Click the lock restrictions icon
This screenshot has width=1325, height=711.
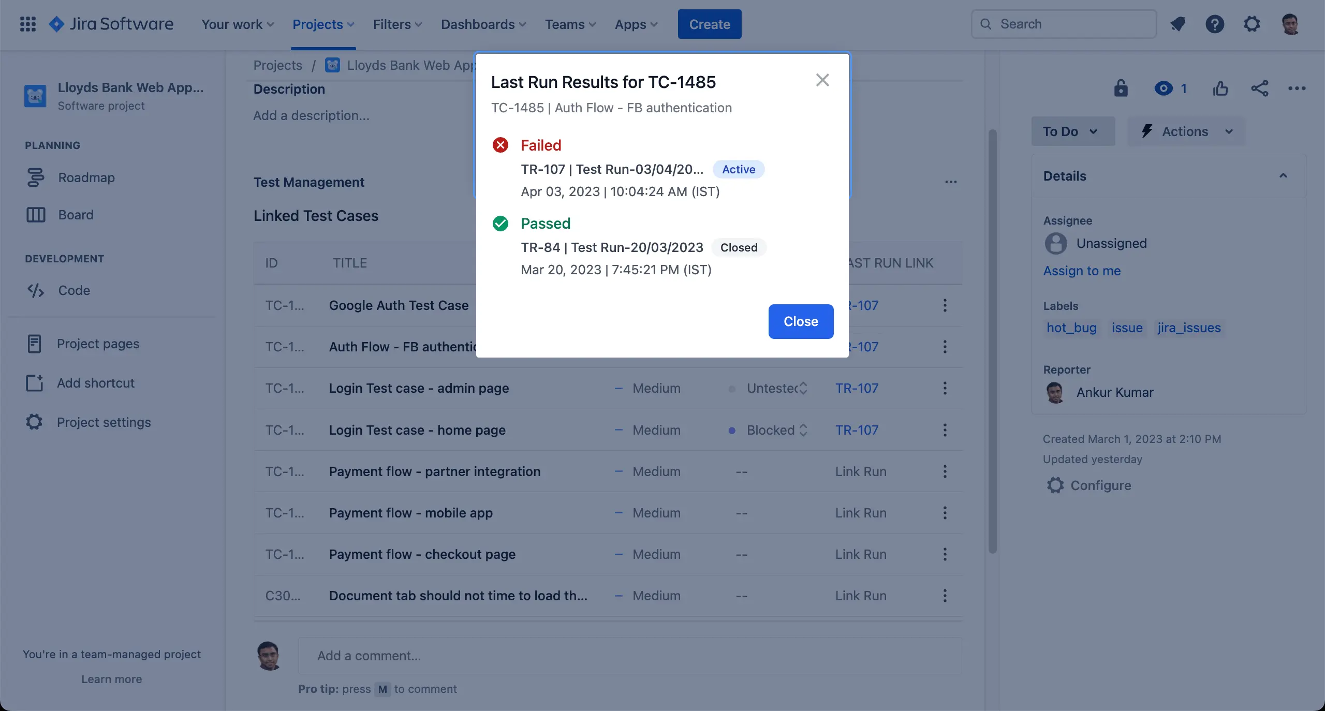pos(1121,88)
